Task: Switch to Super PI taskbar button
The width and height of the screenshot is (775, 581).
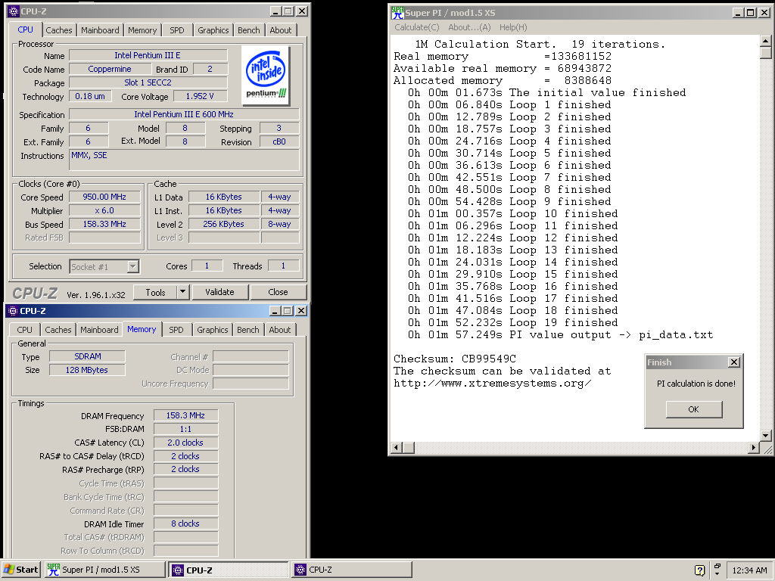Action: point(104,570)
